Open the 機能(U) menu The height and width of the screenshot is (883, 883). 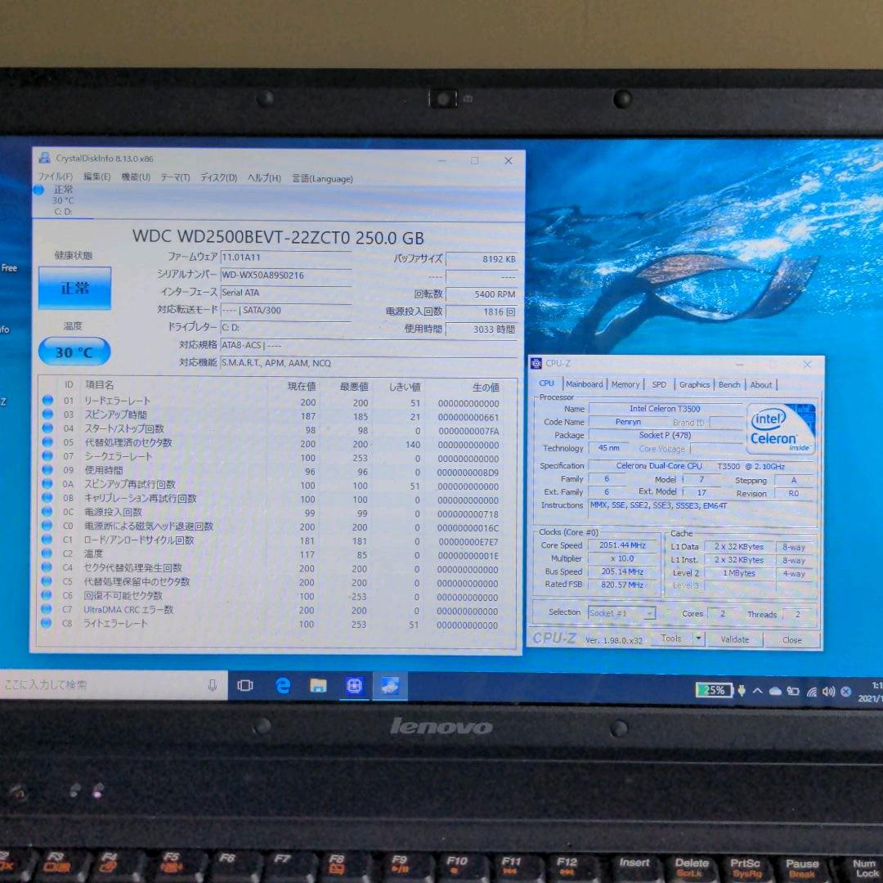(136, 177)
